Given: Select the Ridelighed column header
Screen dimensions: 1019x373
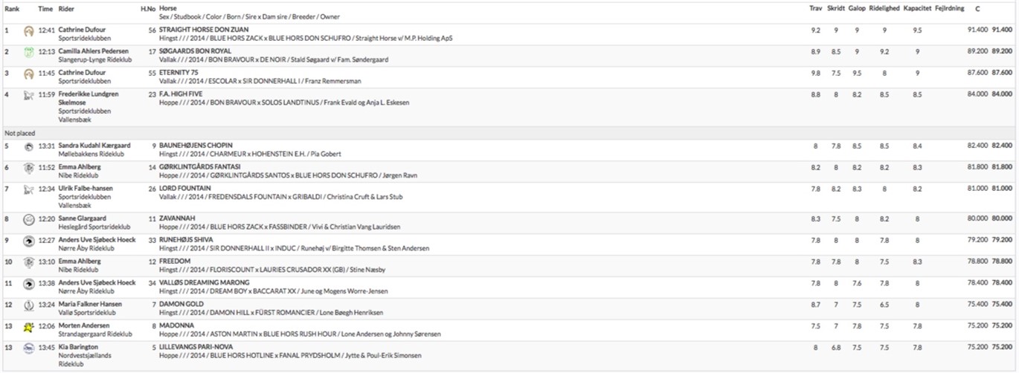Looking at the screenshot, I should pyautogui.click(x=884, y=9).
